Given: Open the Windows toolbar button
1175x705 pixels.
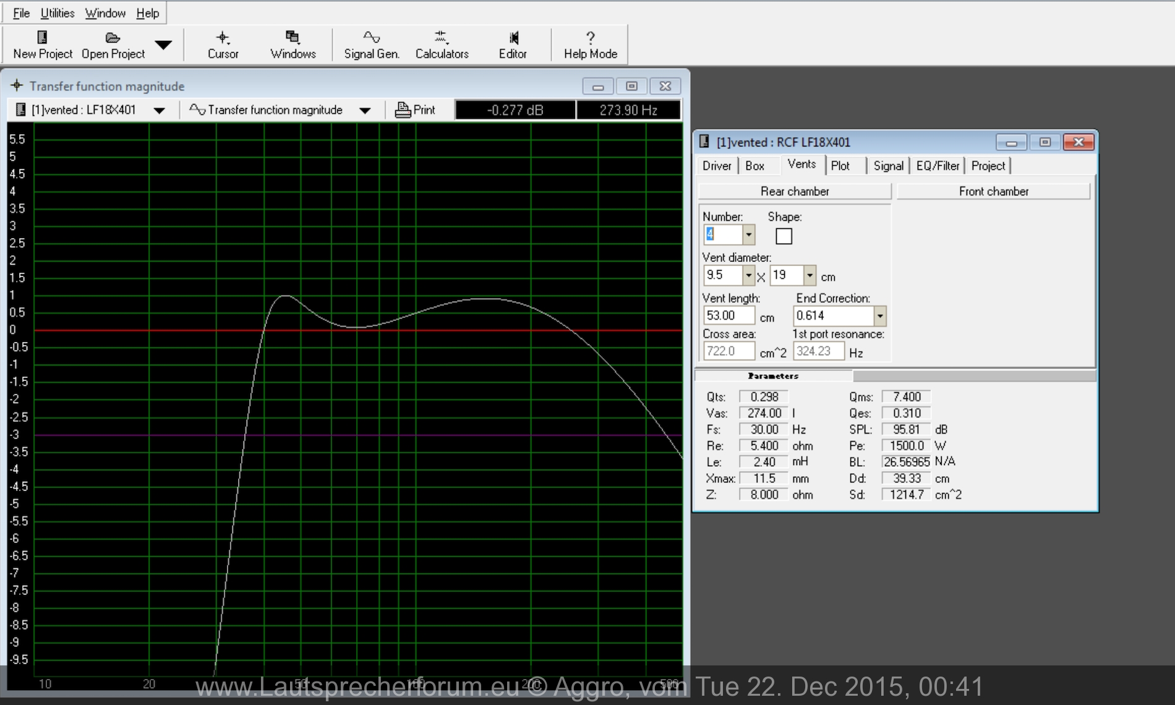Looking at the screenshot, I should click(293, 45).
